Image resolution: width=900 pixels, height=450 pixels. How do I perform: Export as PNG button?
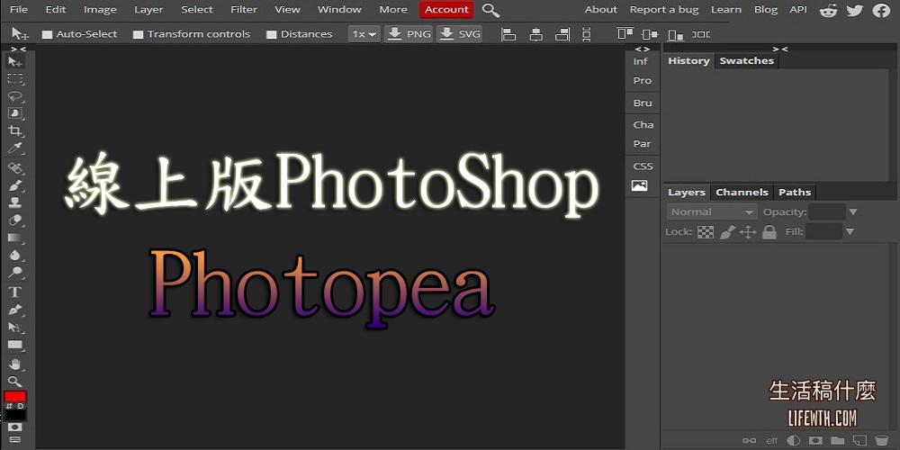click(x=409, y=34)
